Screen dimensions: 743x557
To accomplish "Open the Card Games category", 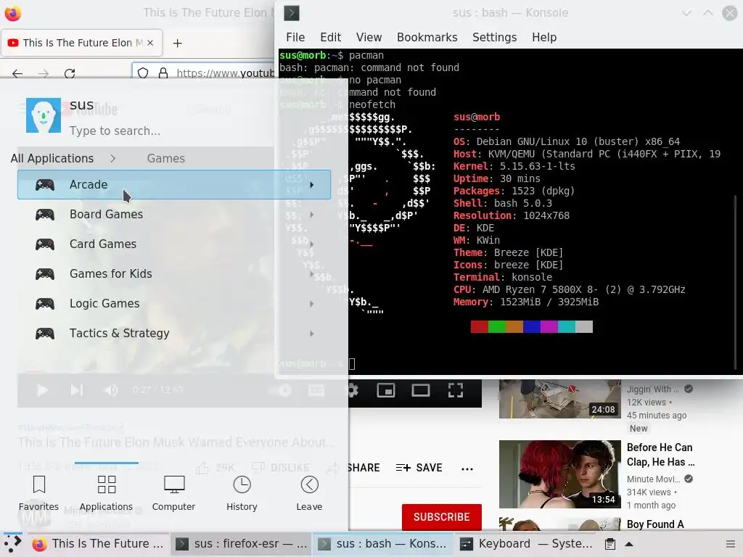I will 174,244.
